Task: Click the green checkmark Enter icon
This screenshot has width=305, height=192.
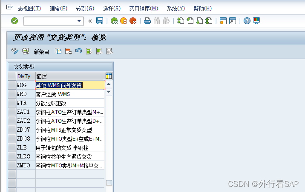Action: click(x=14, y=21)
